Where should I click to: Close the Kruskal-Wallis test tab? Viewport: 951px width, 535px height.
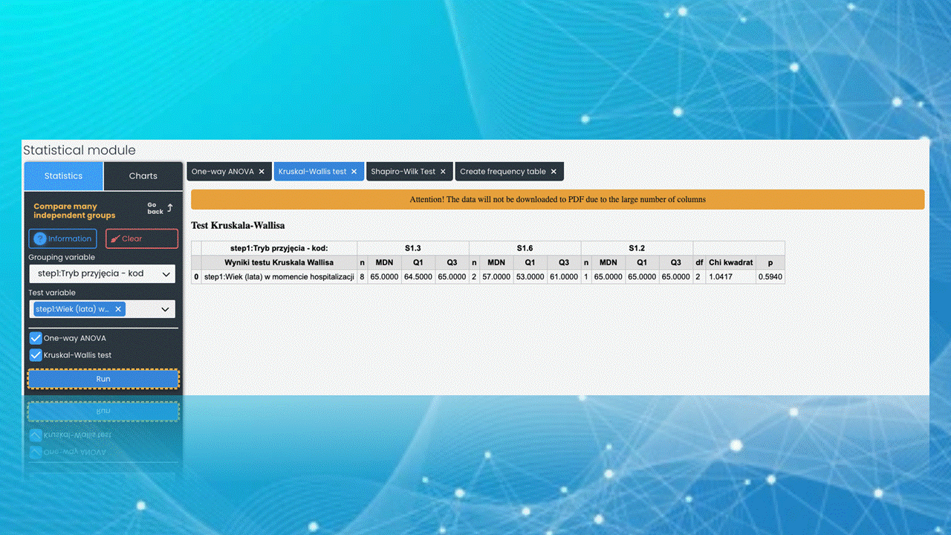354,172
